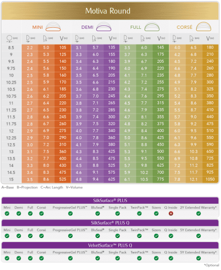Click SilkSurface PLUS Q Single Pack label
The height and width of the screenshot is (270, 221).
117,230
